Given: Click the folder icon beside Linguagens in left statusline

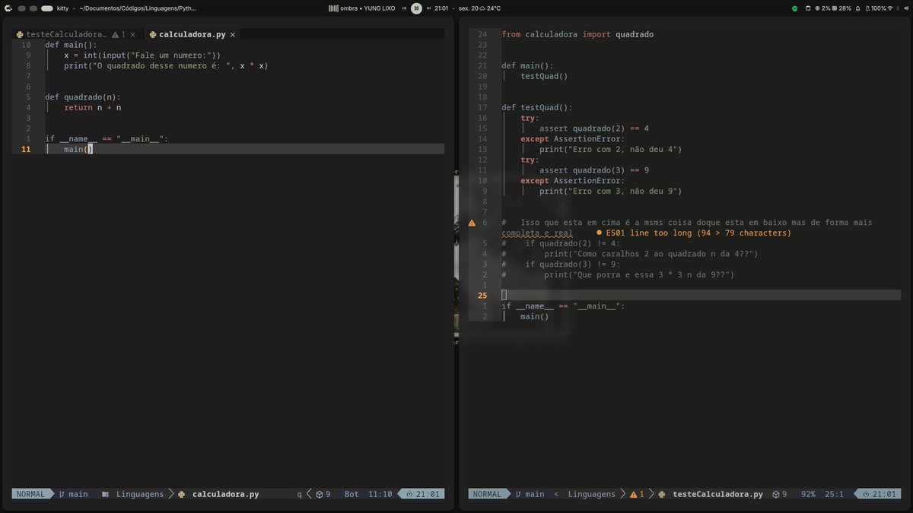Looking at the screenshot, I should (x=105, y=494).
